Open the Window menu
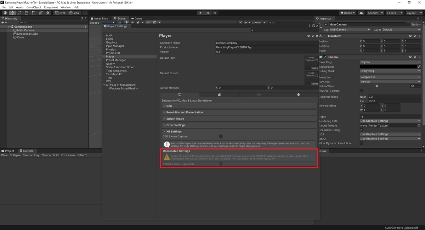Viewport: 425px width, 230px height. point(66,7)
